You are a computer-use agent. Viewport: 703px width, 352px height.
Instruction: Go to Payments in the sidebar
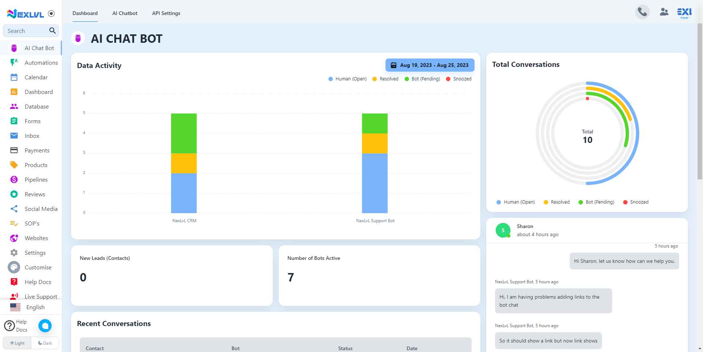37,151
